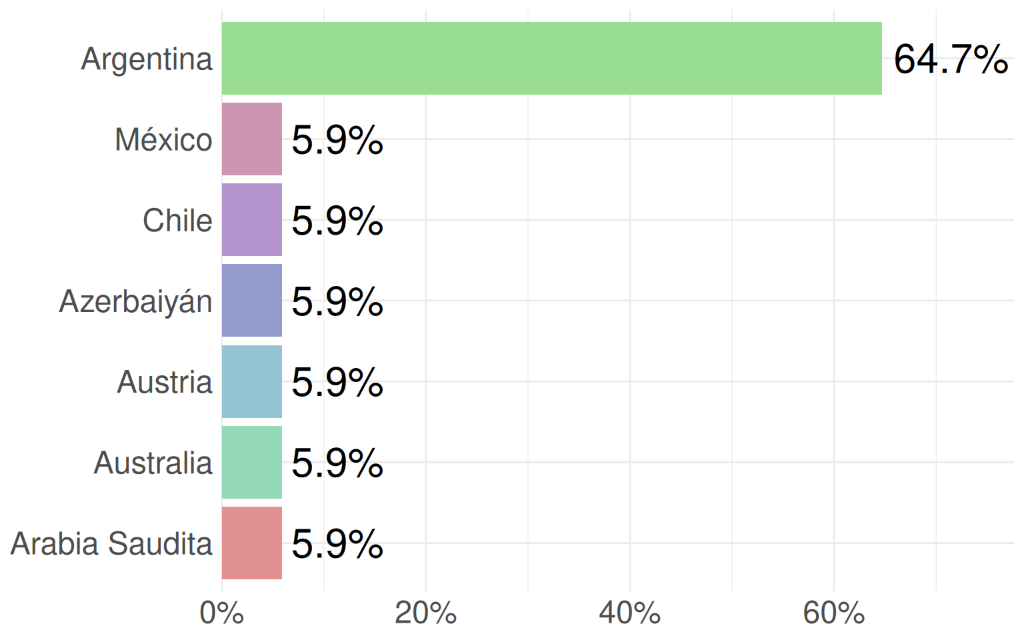1024x640 pixels.
Task: Select the México category label
Action: click(163, 140)
